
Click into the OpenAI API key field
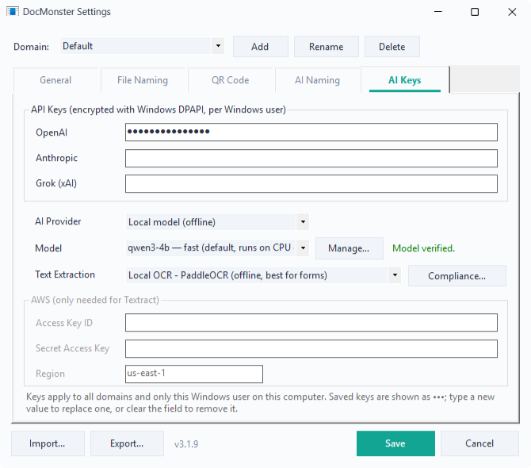click(311, 132)
